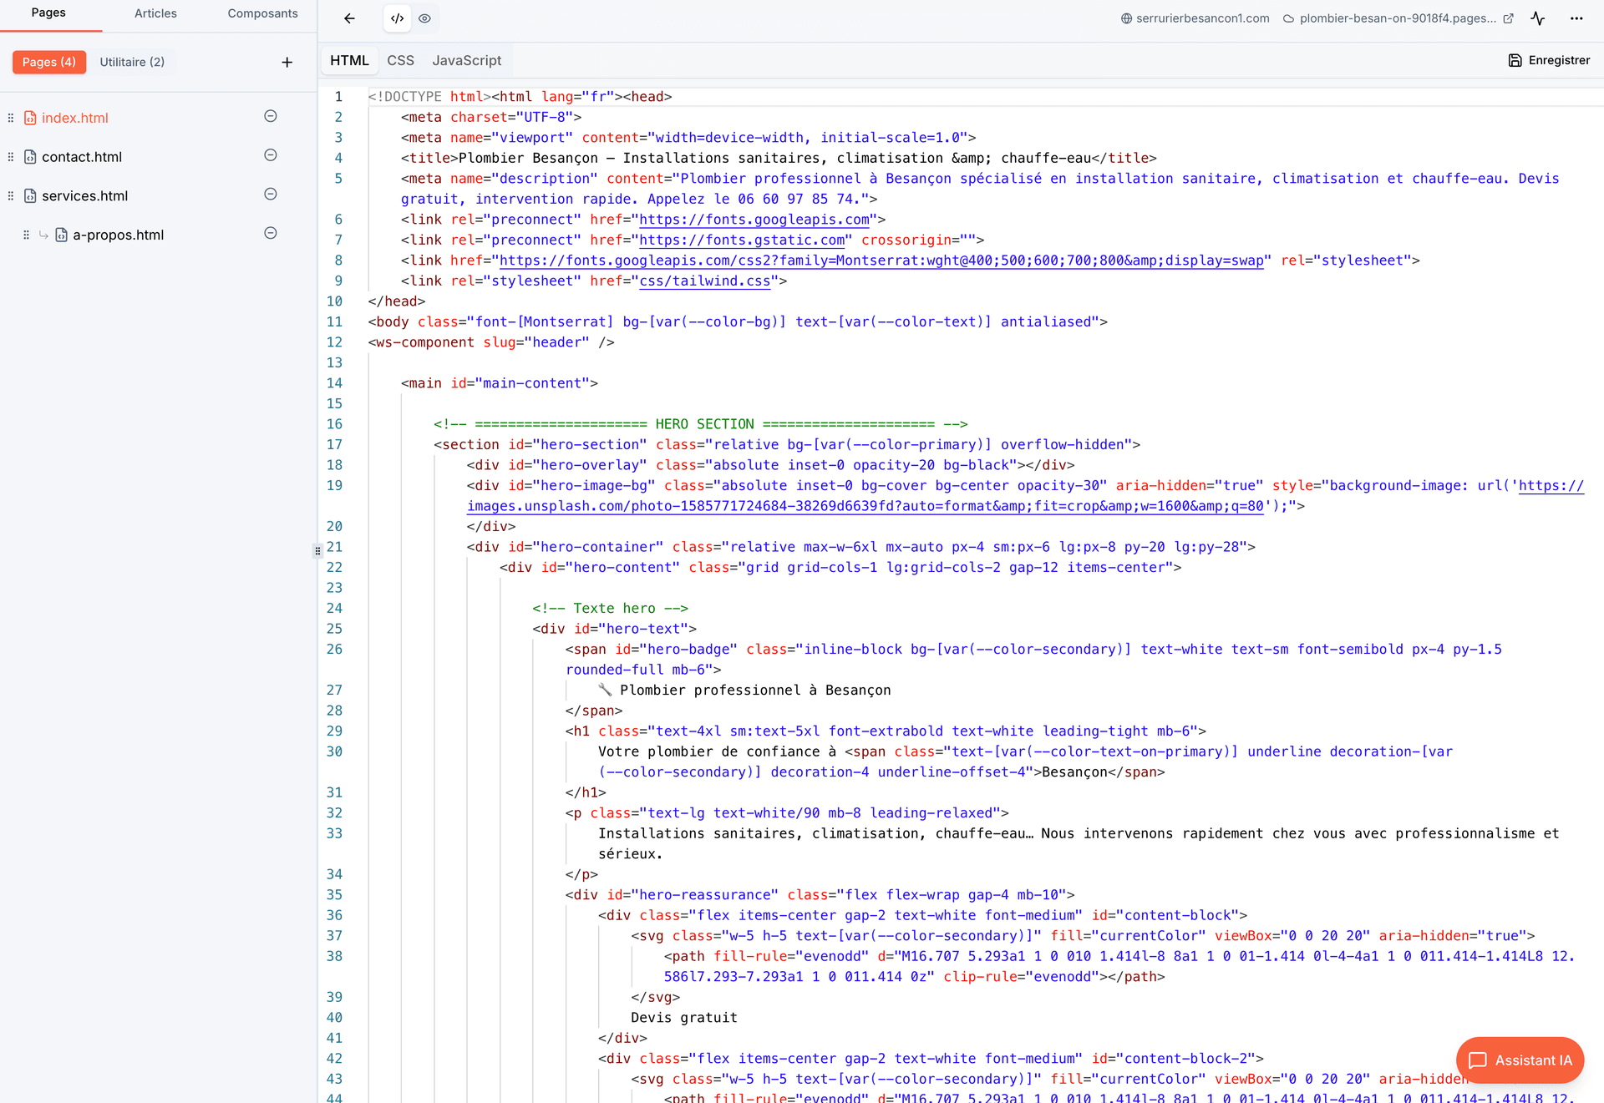Grab the drag handle of contact.html
1604x1103 pixels.
(x=10, y=157)
